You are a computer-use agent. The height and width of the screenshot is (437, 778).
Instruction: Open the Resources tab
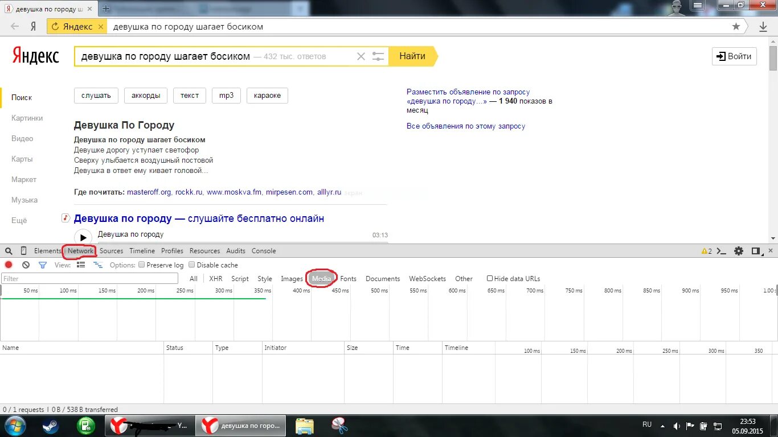click(x=204, y=251)
